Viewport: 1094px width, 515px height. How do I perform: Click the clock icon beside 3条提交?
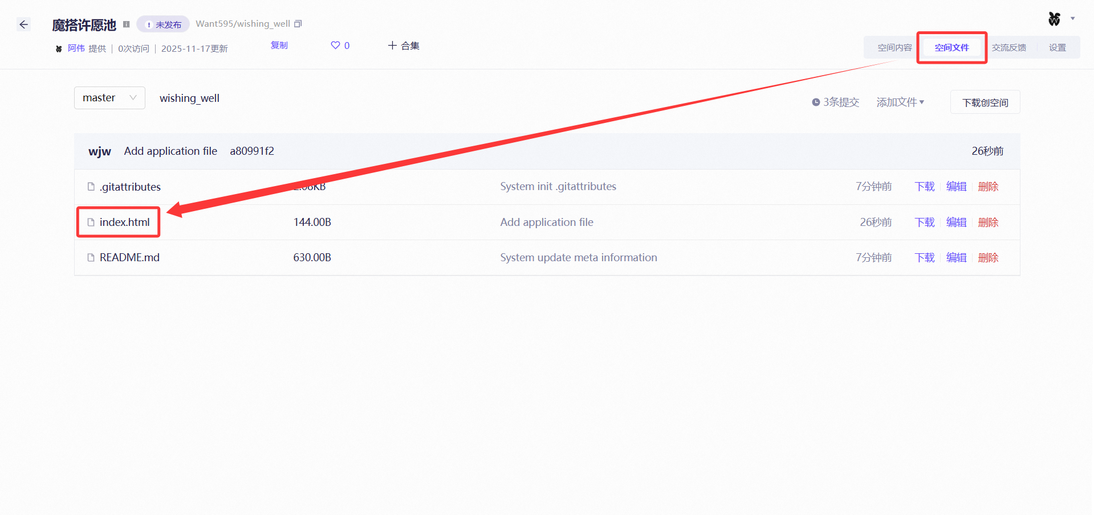click(x=816, y=102)
